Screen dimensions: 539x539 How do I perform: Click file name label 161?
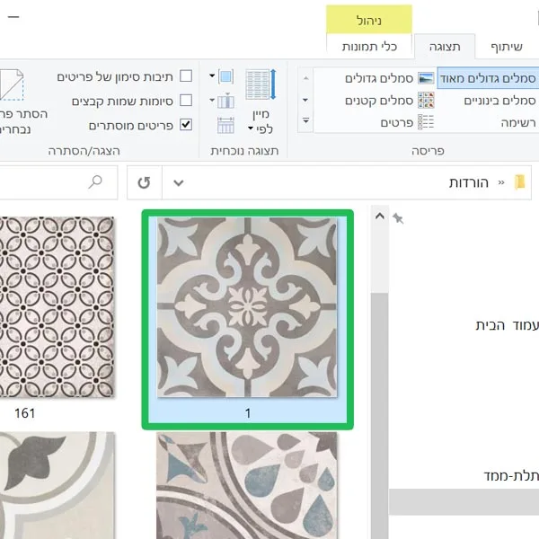pyautogui.click(x=25, y=413)
